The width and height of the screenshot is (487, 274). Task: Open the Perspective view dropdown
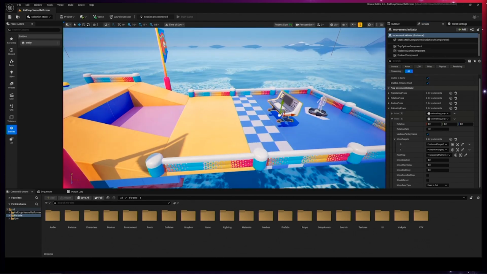[305, 25]
